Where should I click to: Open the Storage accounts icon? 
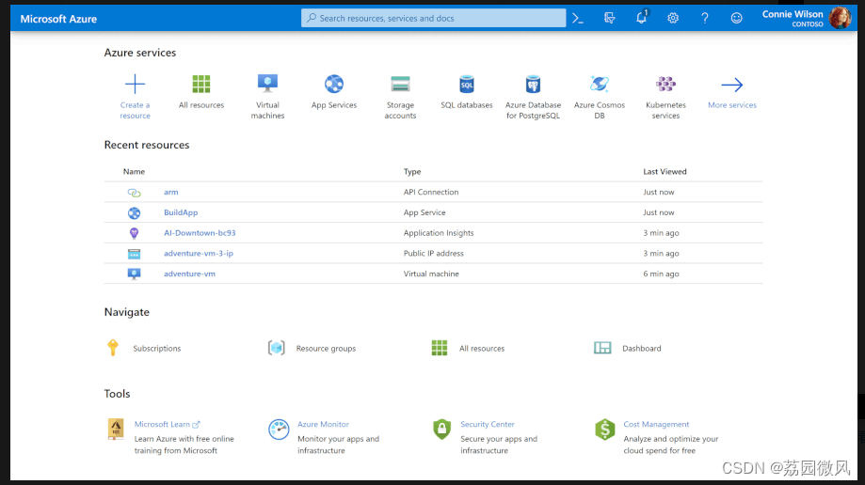[x=400, y=85]
